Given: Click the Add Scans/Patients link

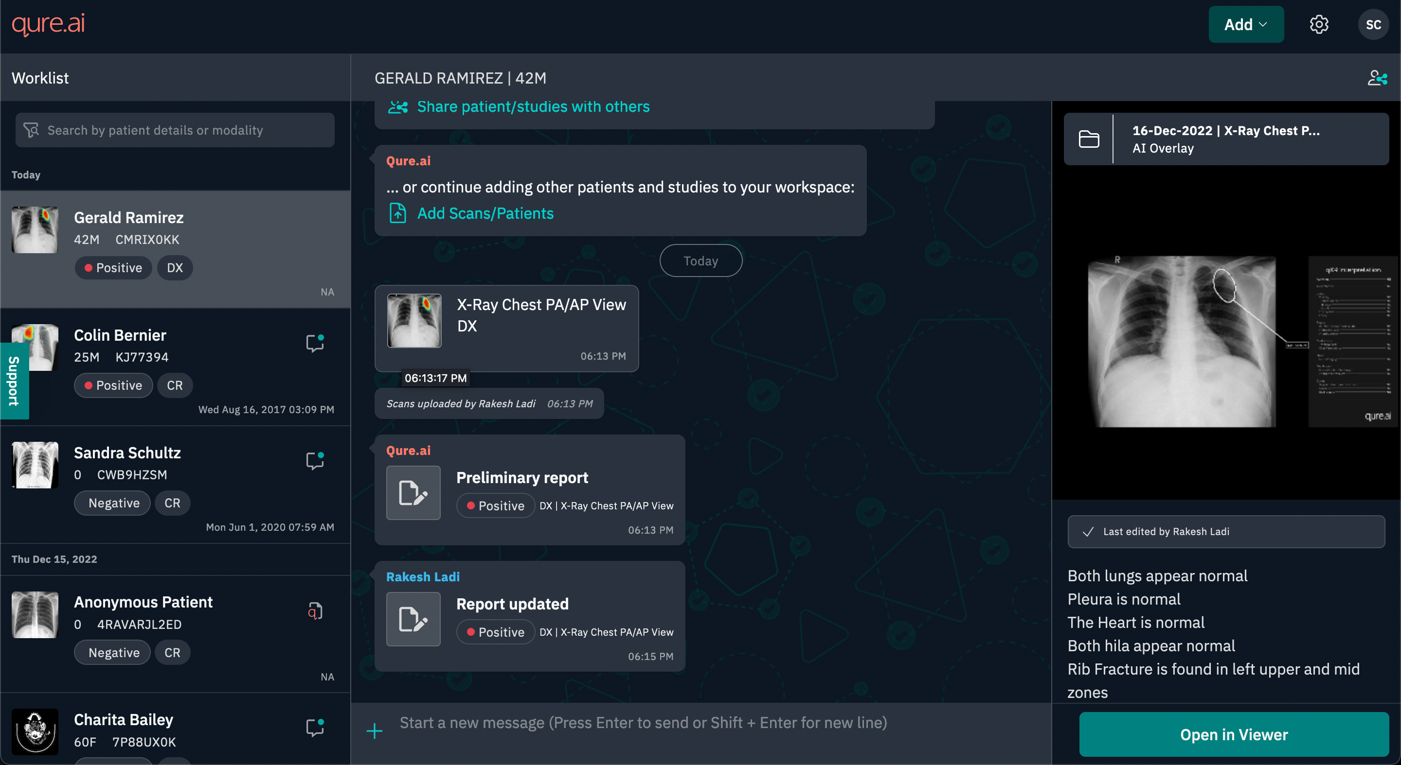Looking at the screenshot, I should (485, 213).
